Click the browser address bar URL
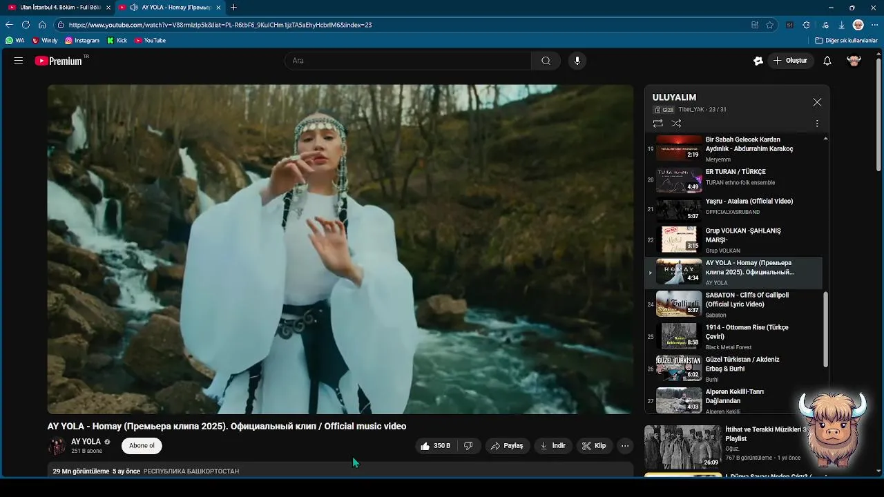 coord(220,25)
